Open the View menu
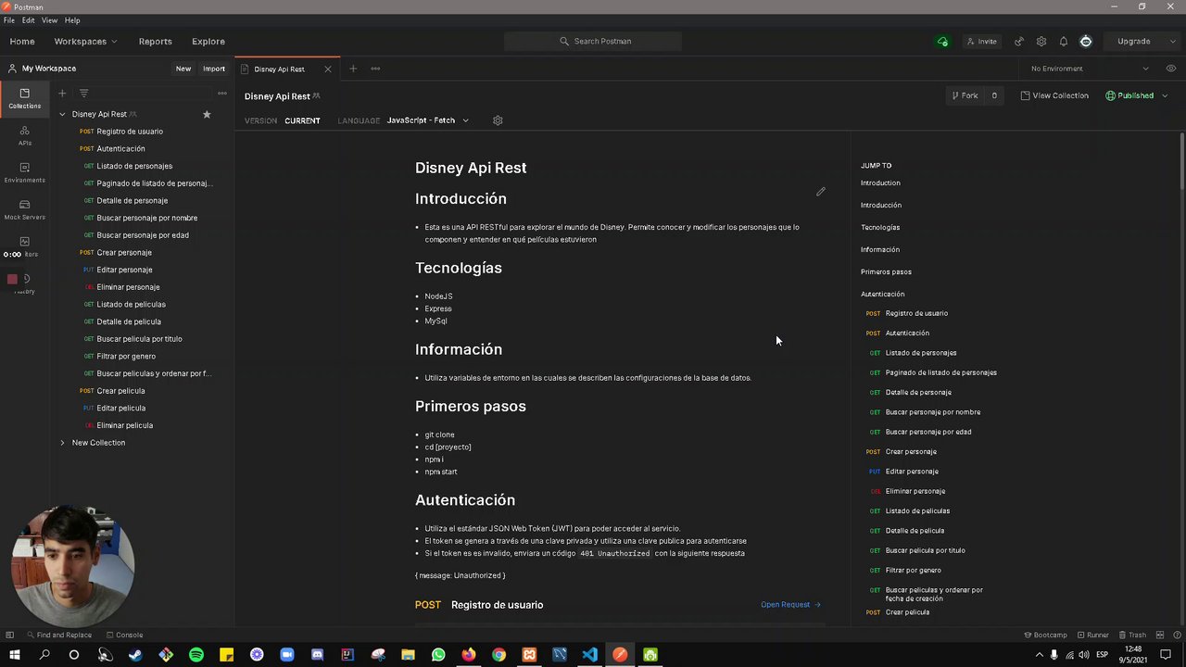Screen dimensions: 1186x667 [x=49, y=19]
